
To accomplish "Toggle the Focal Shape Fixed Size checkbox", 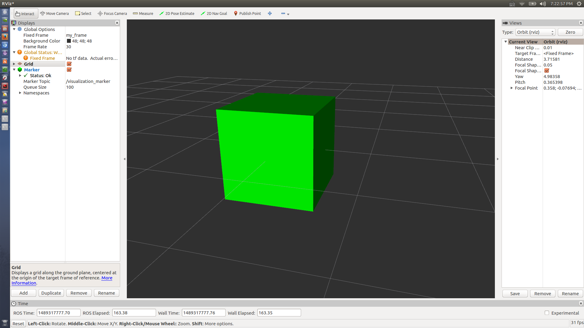I will [x=547, y=71].
